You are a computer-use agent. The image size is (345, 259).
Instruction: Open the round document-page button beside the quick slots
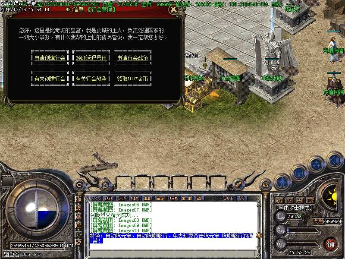105,185
